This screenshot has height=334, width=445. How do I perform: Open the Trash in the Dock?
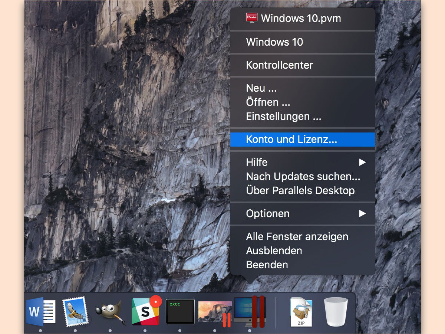pos(336,312)
